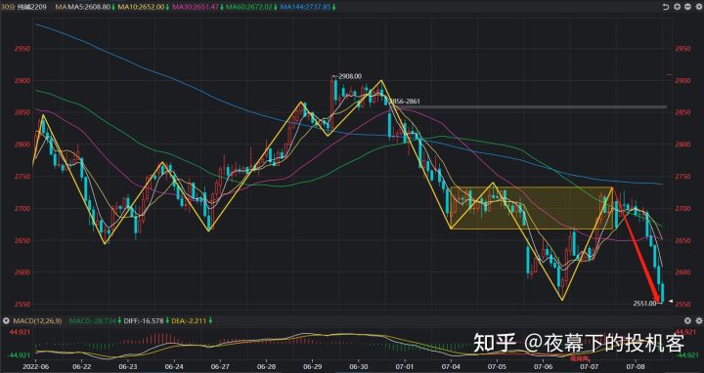Viewport: 704px width, 373px height.
Task: Click the 2856-2861 resistance level label
Action: click(405, 102)
